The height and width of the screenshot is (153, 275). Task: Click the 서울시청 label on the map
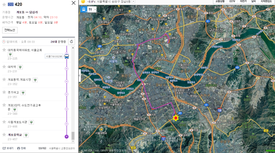(119, 52)
